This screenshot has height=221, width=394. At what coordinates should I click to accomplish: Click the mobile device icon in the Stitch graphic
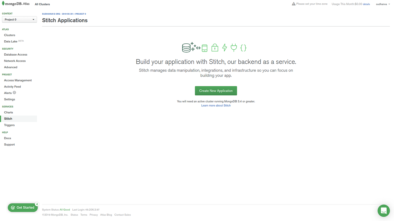(205, 47)
